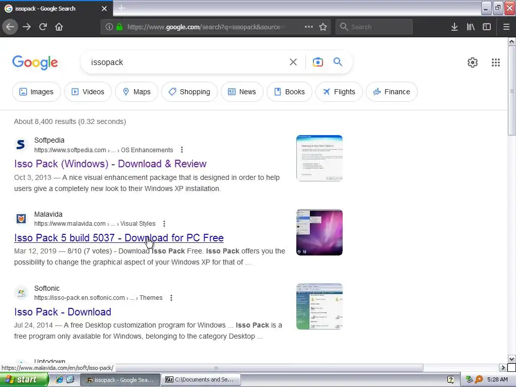Screen dimensions: 516x387
Task: Bookmark this page with the star
Action: tap(323, 27)
